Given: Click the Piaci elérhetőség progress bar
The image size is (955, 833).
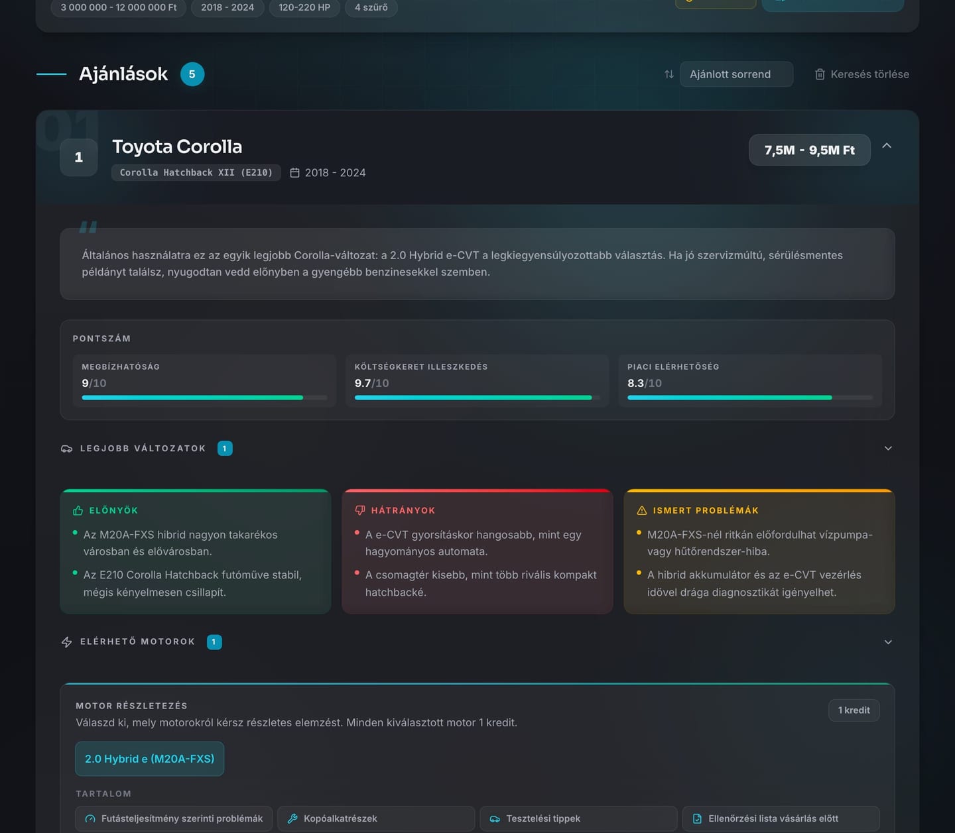Looking at the screenshot, I should (750, 398).
